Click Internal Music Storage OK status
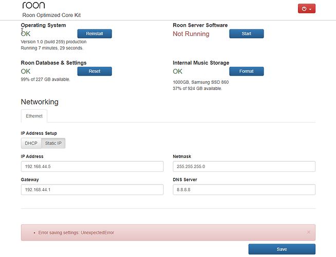Viewport: 336px width, 257px height. [x=177, y=71]
